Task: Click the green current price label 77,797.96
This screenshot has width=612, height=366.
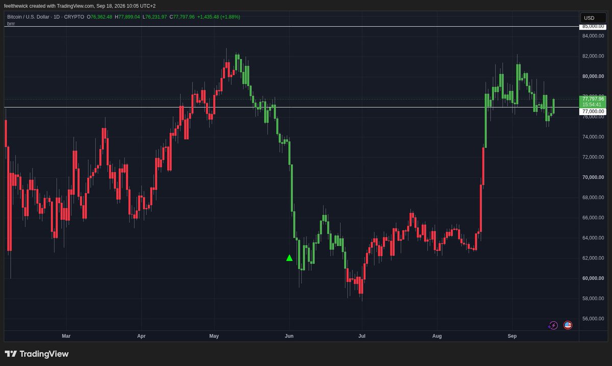Action: (593, 99)
